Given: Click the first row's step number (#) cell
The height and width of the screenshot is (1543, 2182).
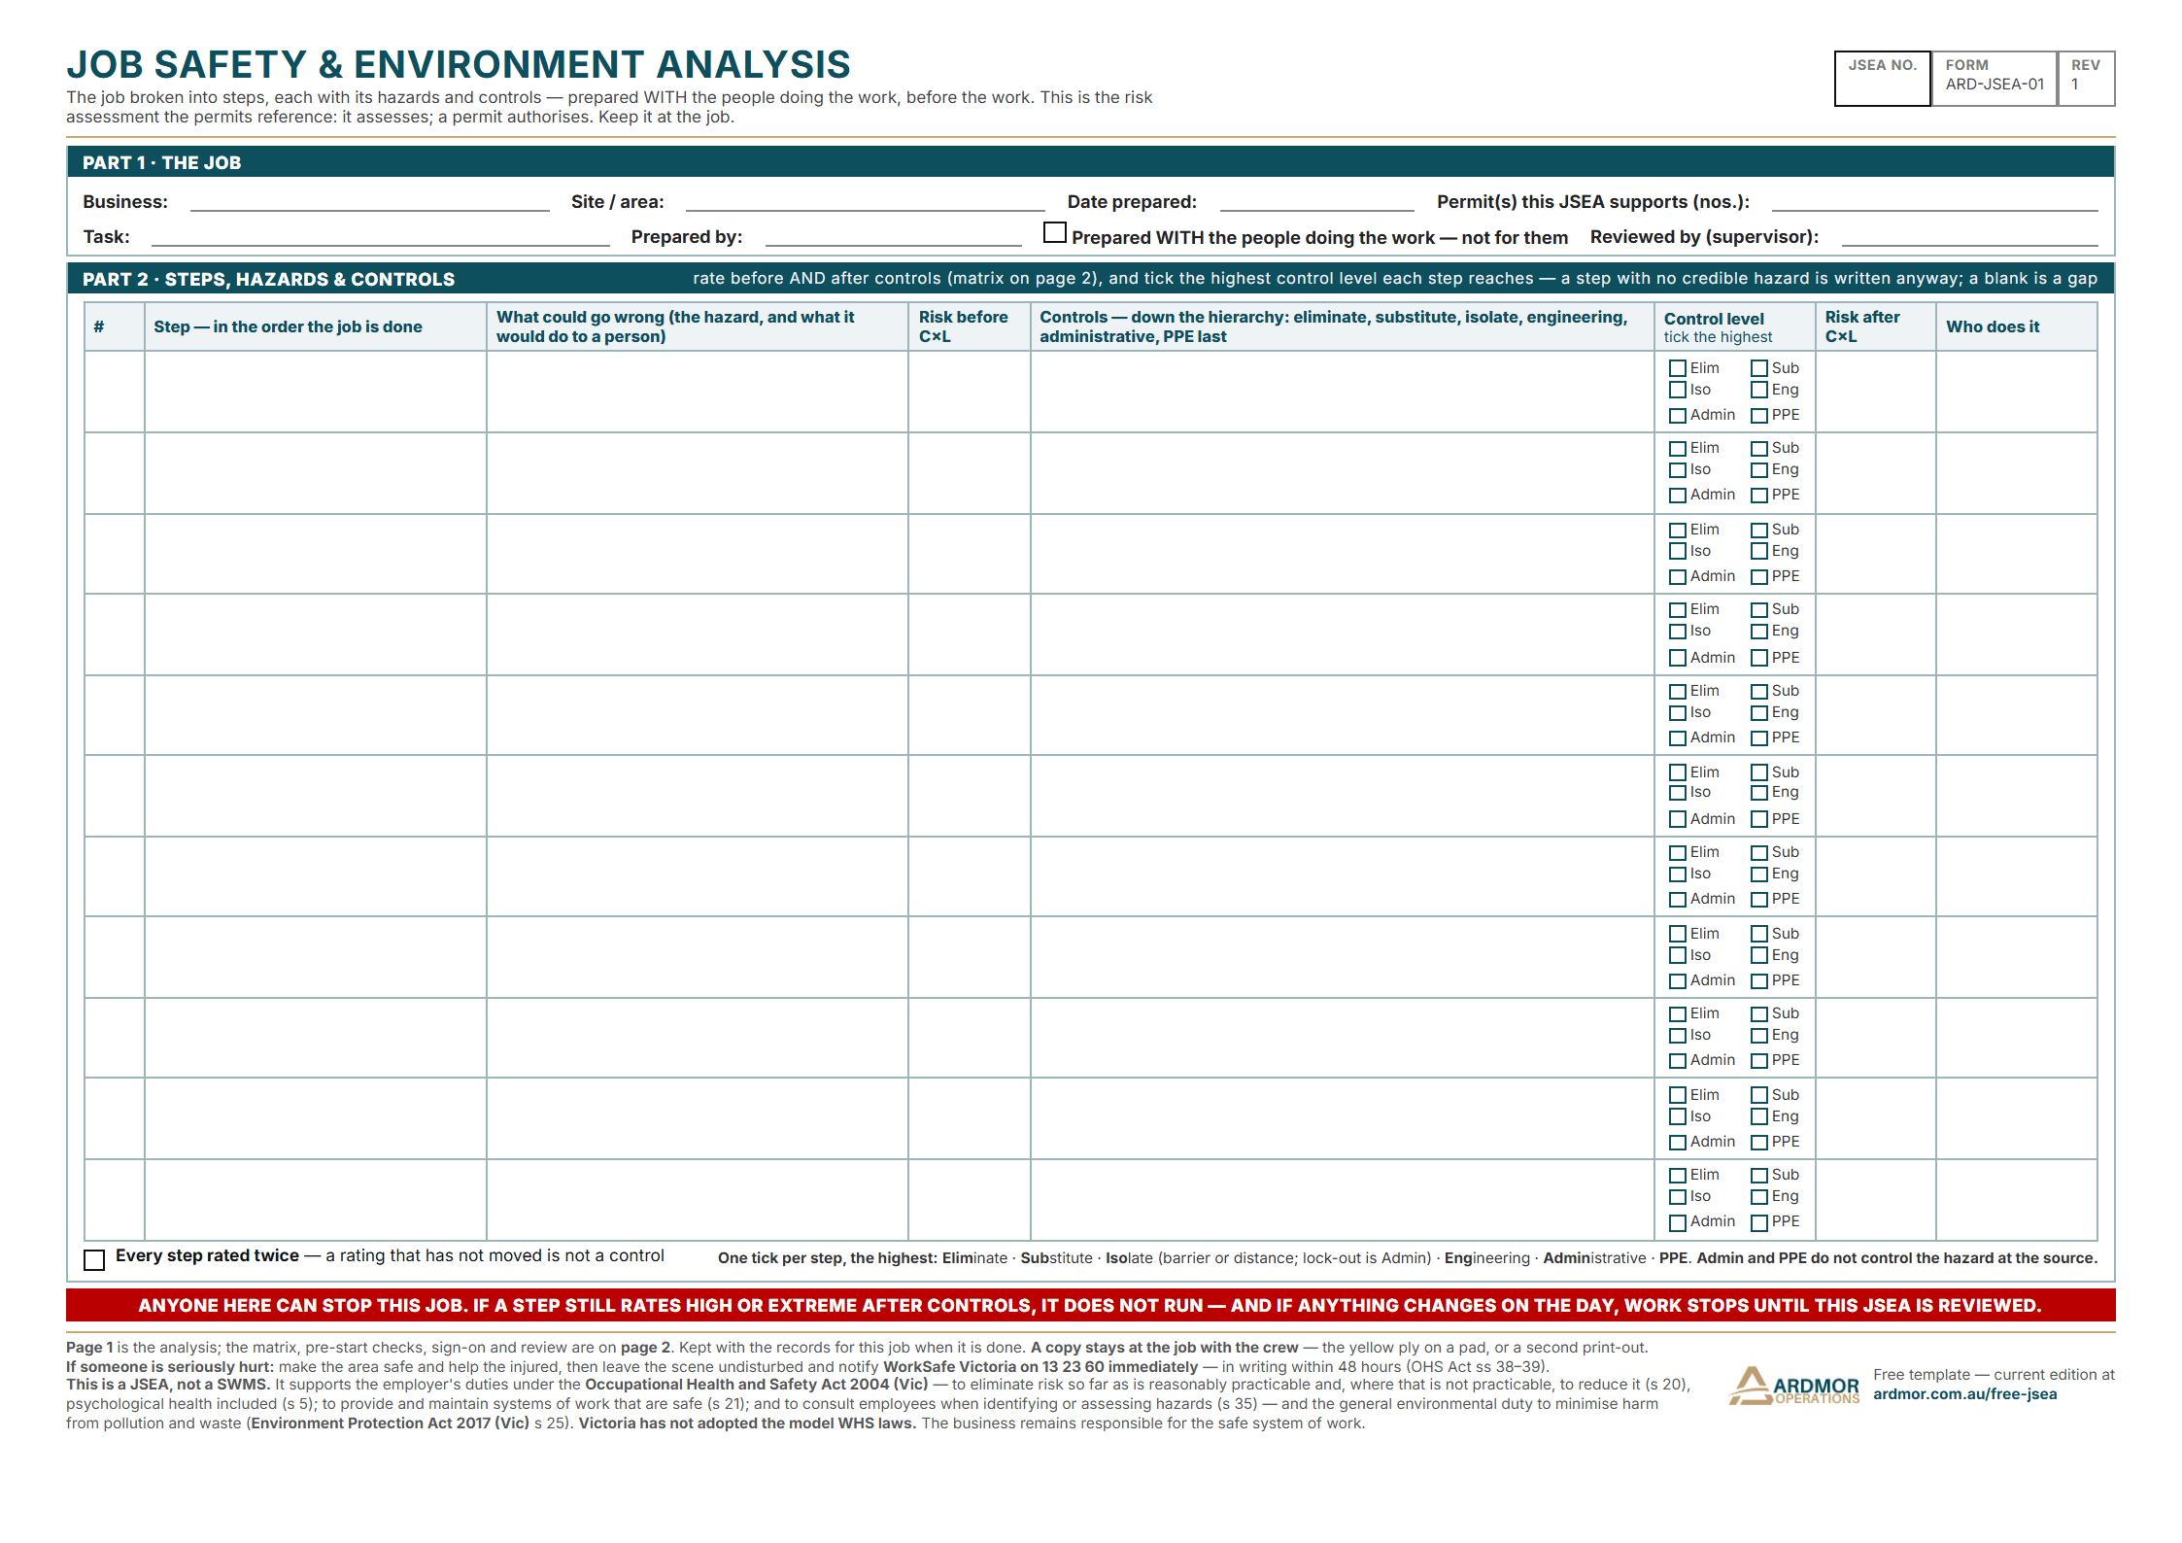Looking at the screenshot, I should click(115, 392).
